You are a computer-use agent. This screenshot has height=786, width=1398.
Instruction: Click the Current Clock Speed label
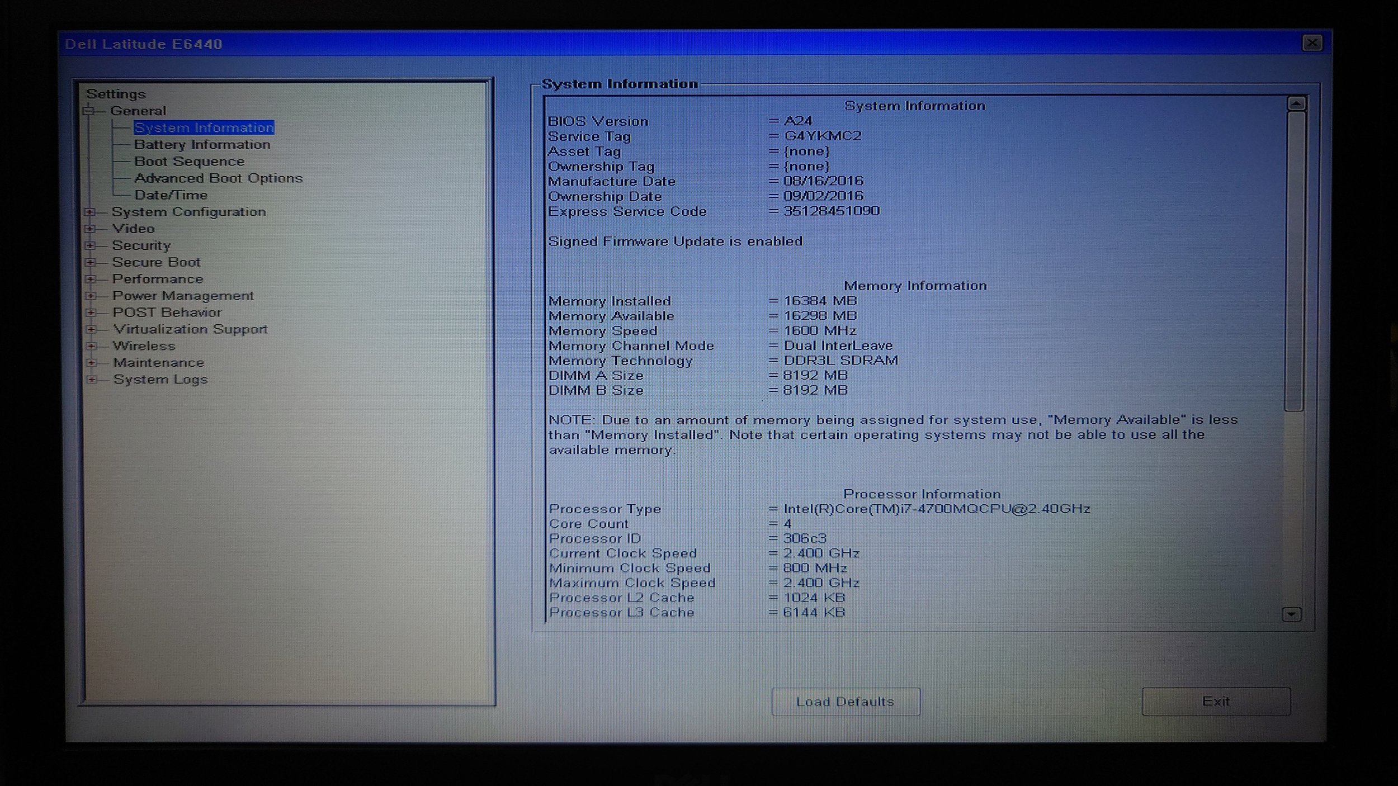[623, 553]
